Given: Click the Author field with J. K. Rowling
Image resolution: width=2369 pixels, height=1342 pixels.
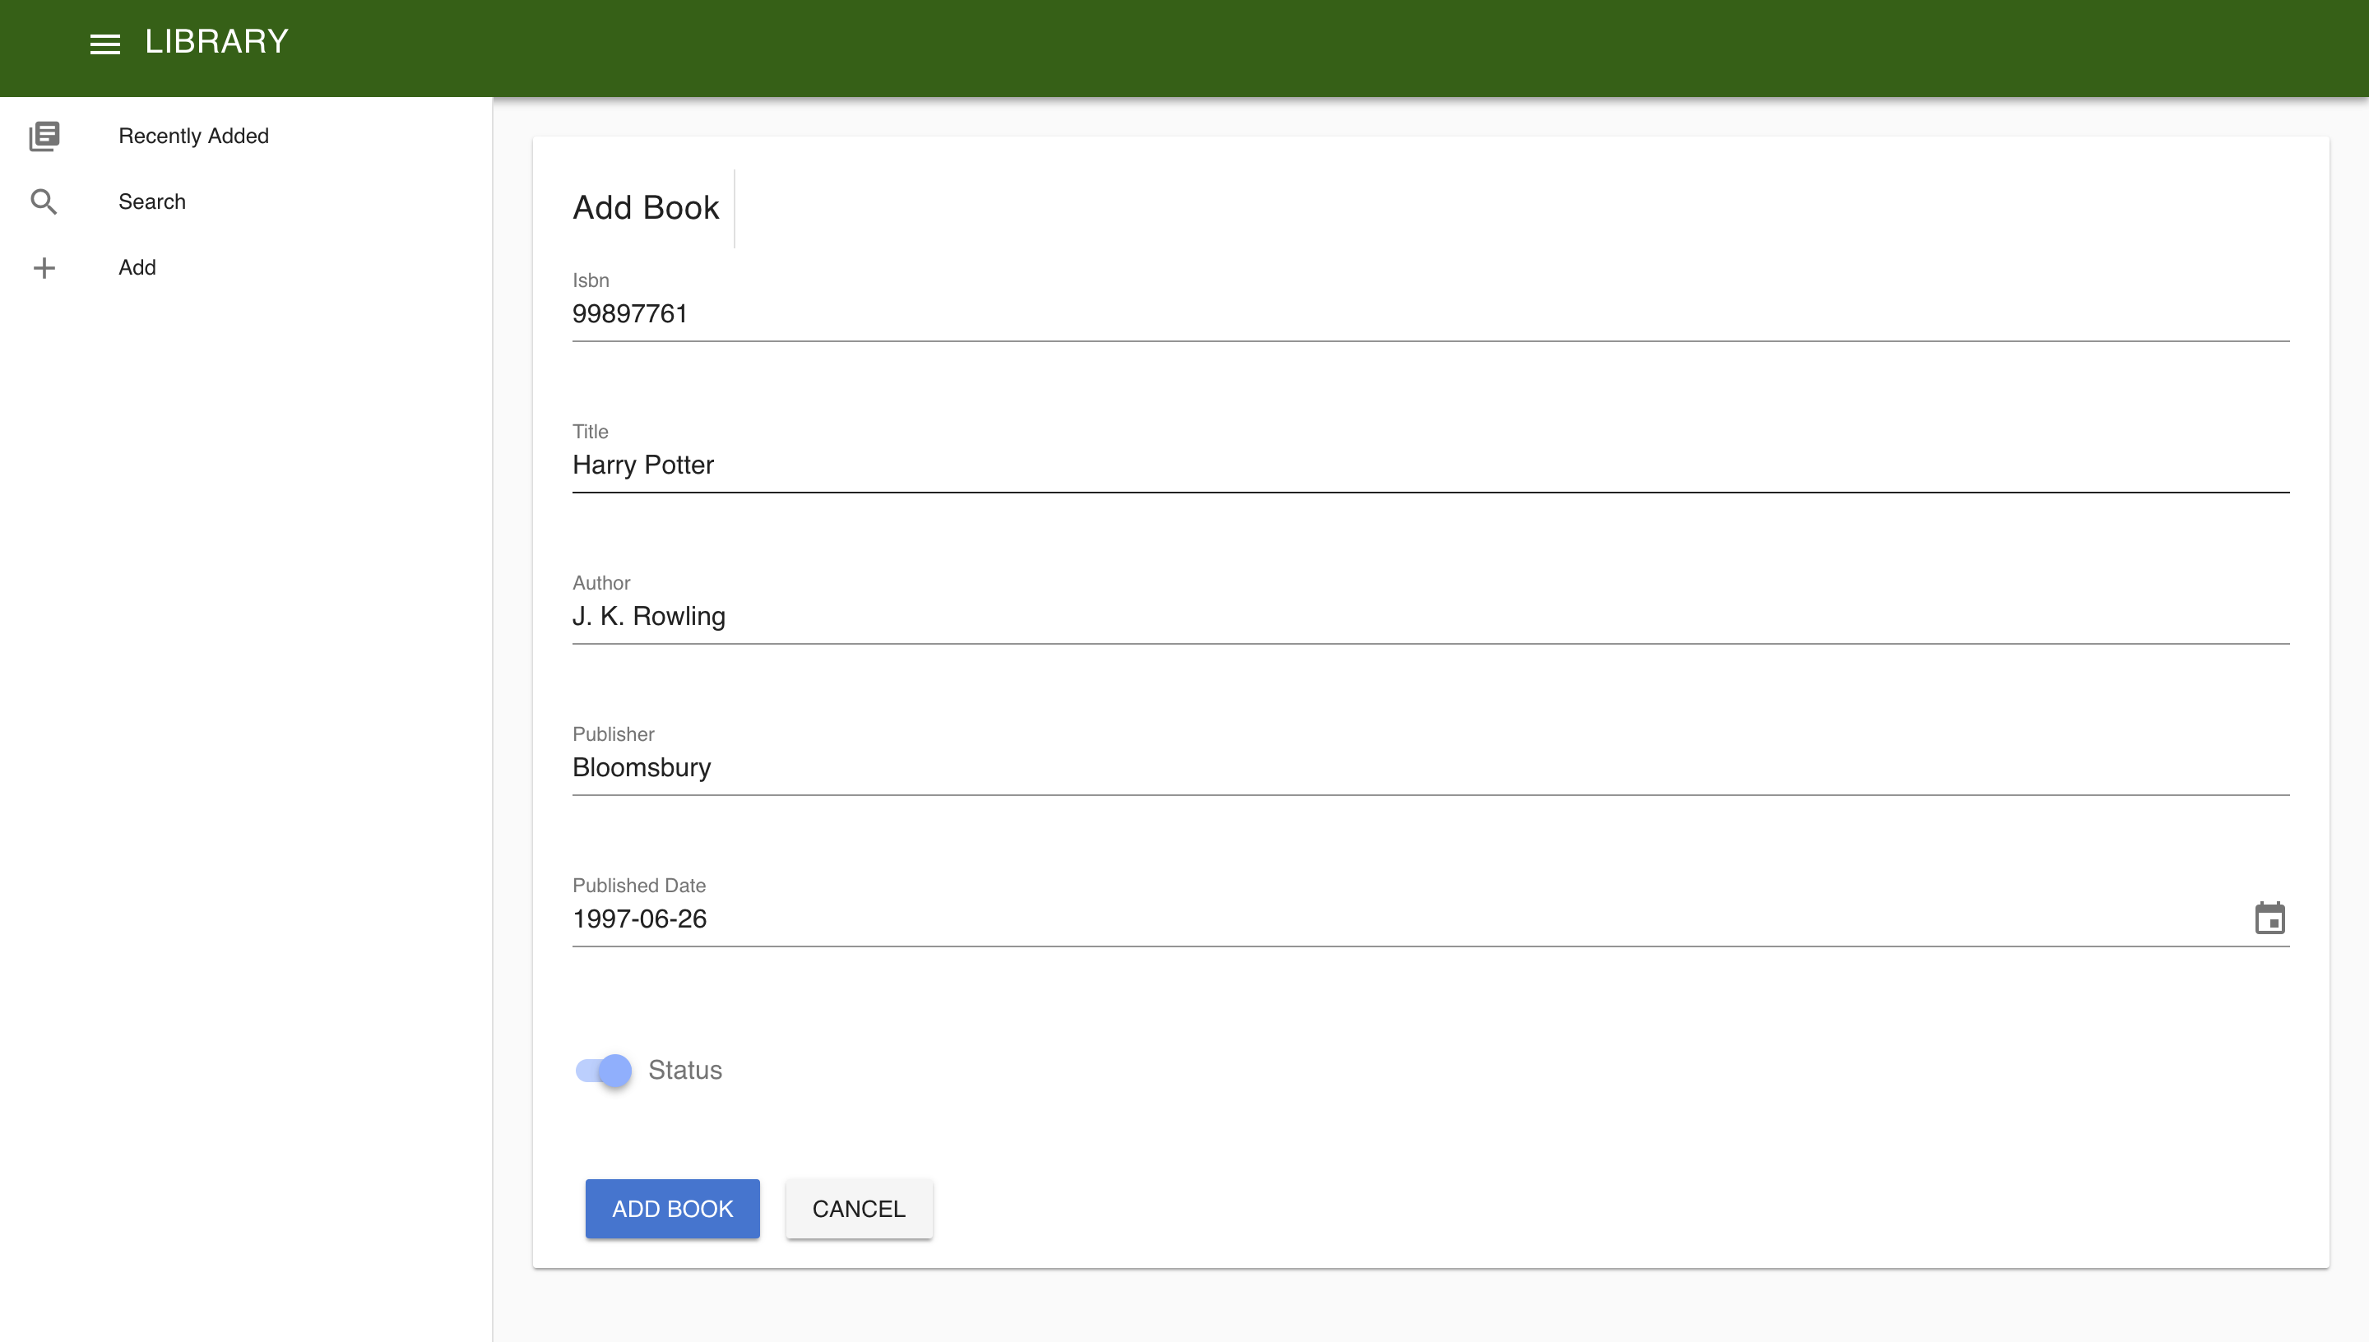Looking at the screenshot, I should click(x=1429, y=617).
